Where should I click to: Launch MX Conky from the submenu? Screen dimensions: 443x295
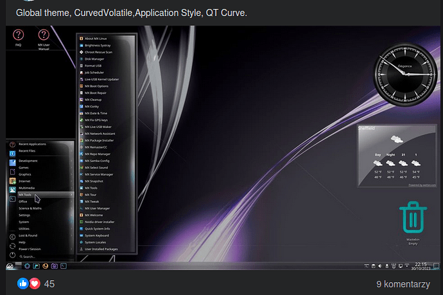pos(107,106)
